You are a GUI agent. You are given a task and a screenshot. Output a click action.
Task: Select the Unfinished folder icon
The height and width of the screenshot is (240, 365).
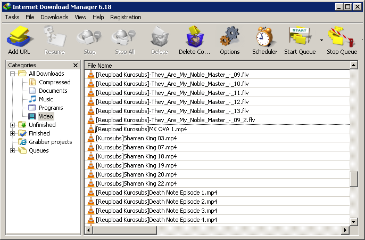[x=22, y=125]
